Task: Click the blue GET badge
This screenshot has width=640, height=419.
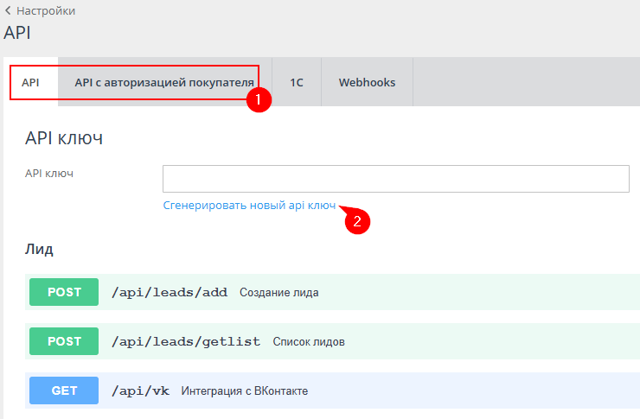Action: pyautogui.click(x=65, y=390)
